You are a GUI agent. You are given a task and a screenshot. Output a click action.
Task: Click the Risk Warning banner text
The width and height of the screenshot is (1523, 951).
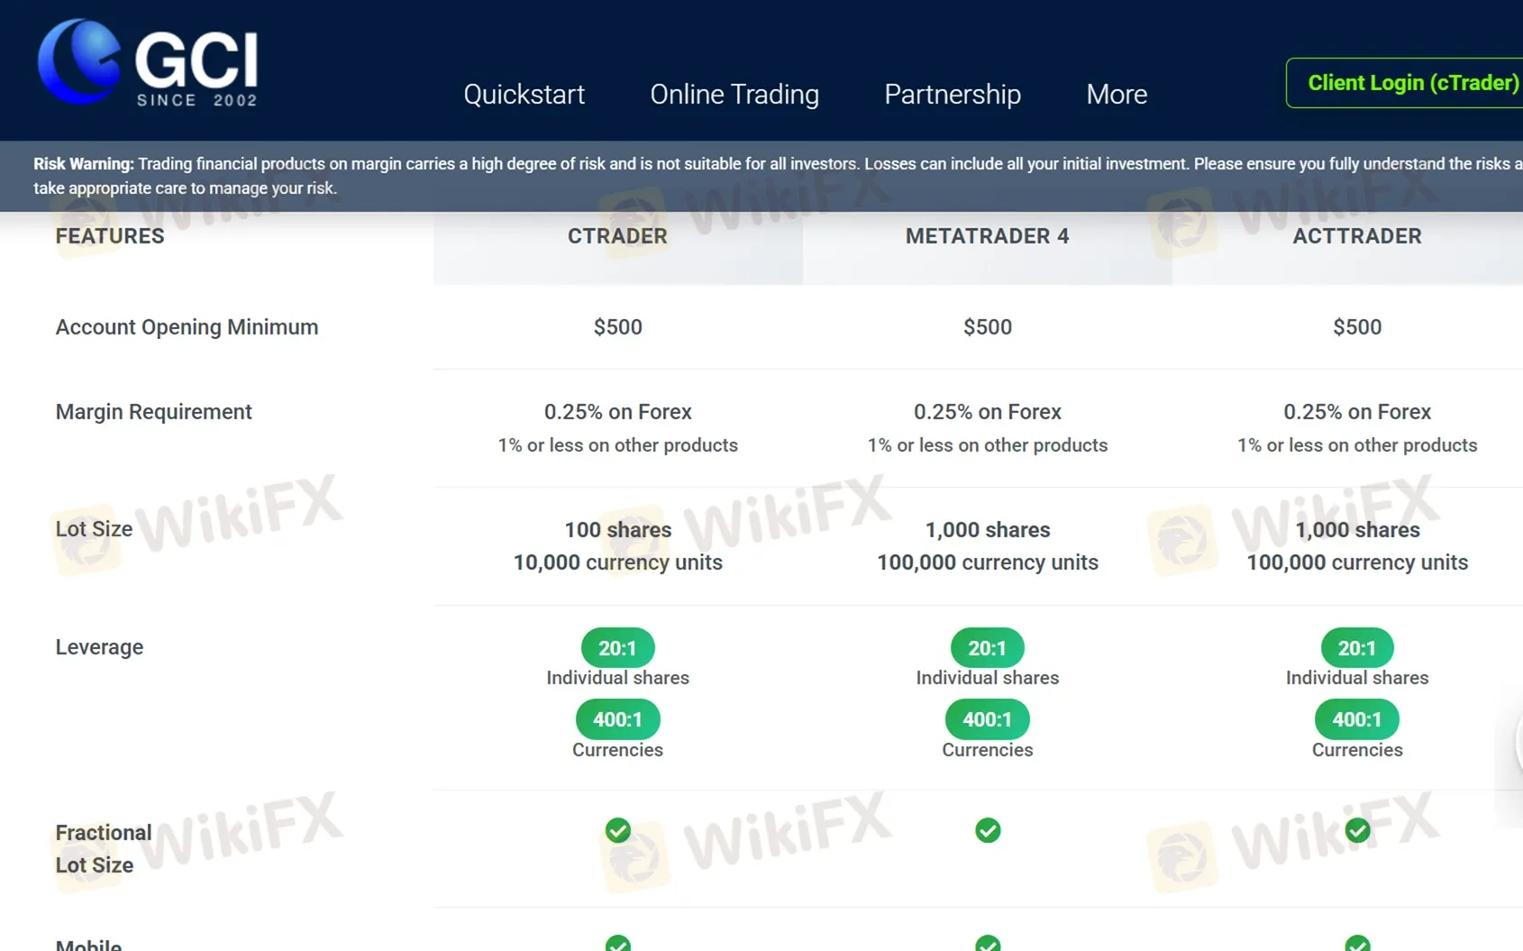point(778,176)
